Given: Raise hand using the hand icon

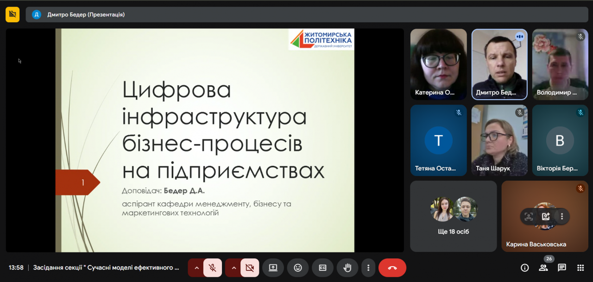Looking at the screenshot, I should pyautogui.click(x=347, y=268).
